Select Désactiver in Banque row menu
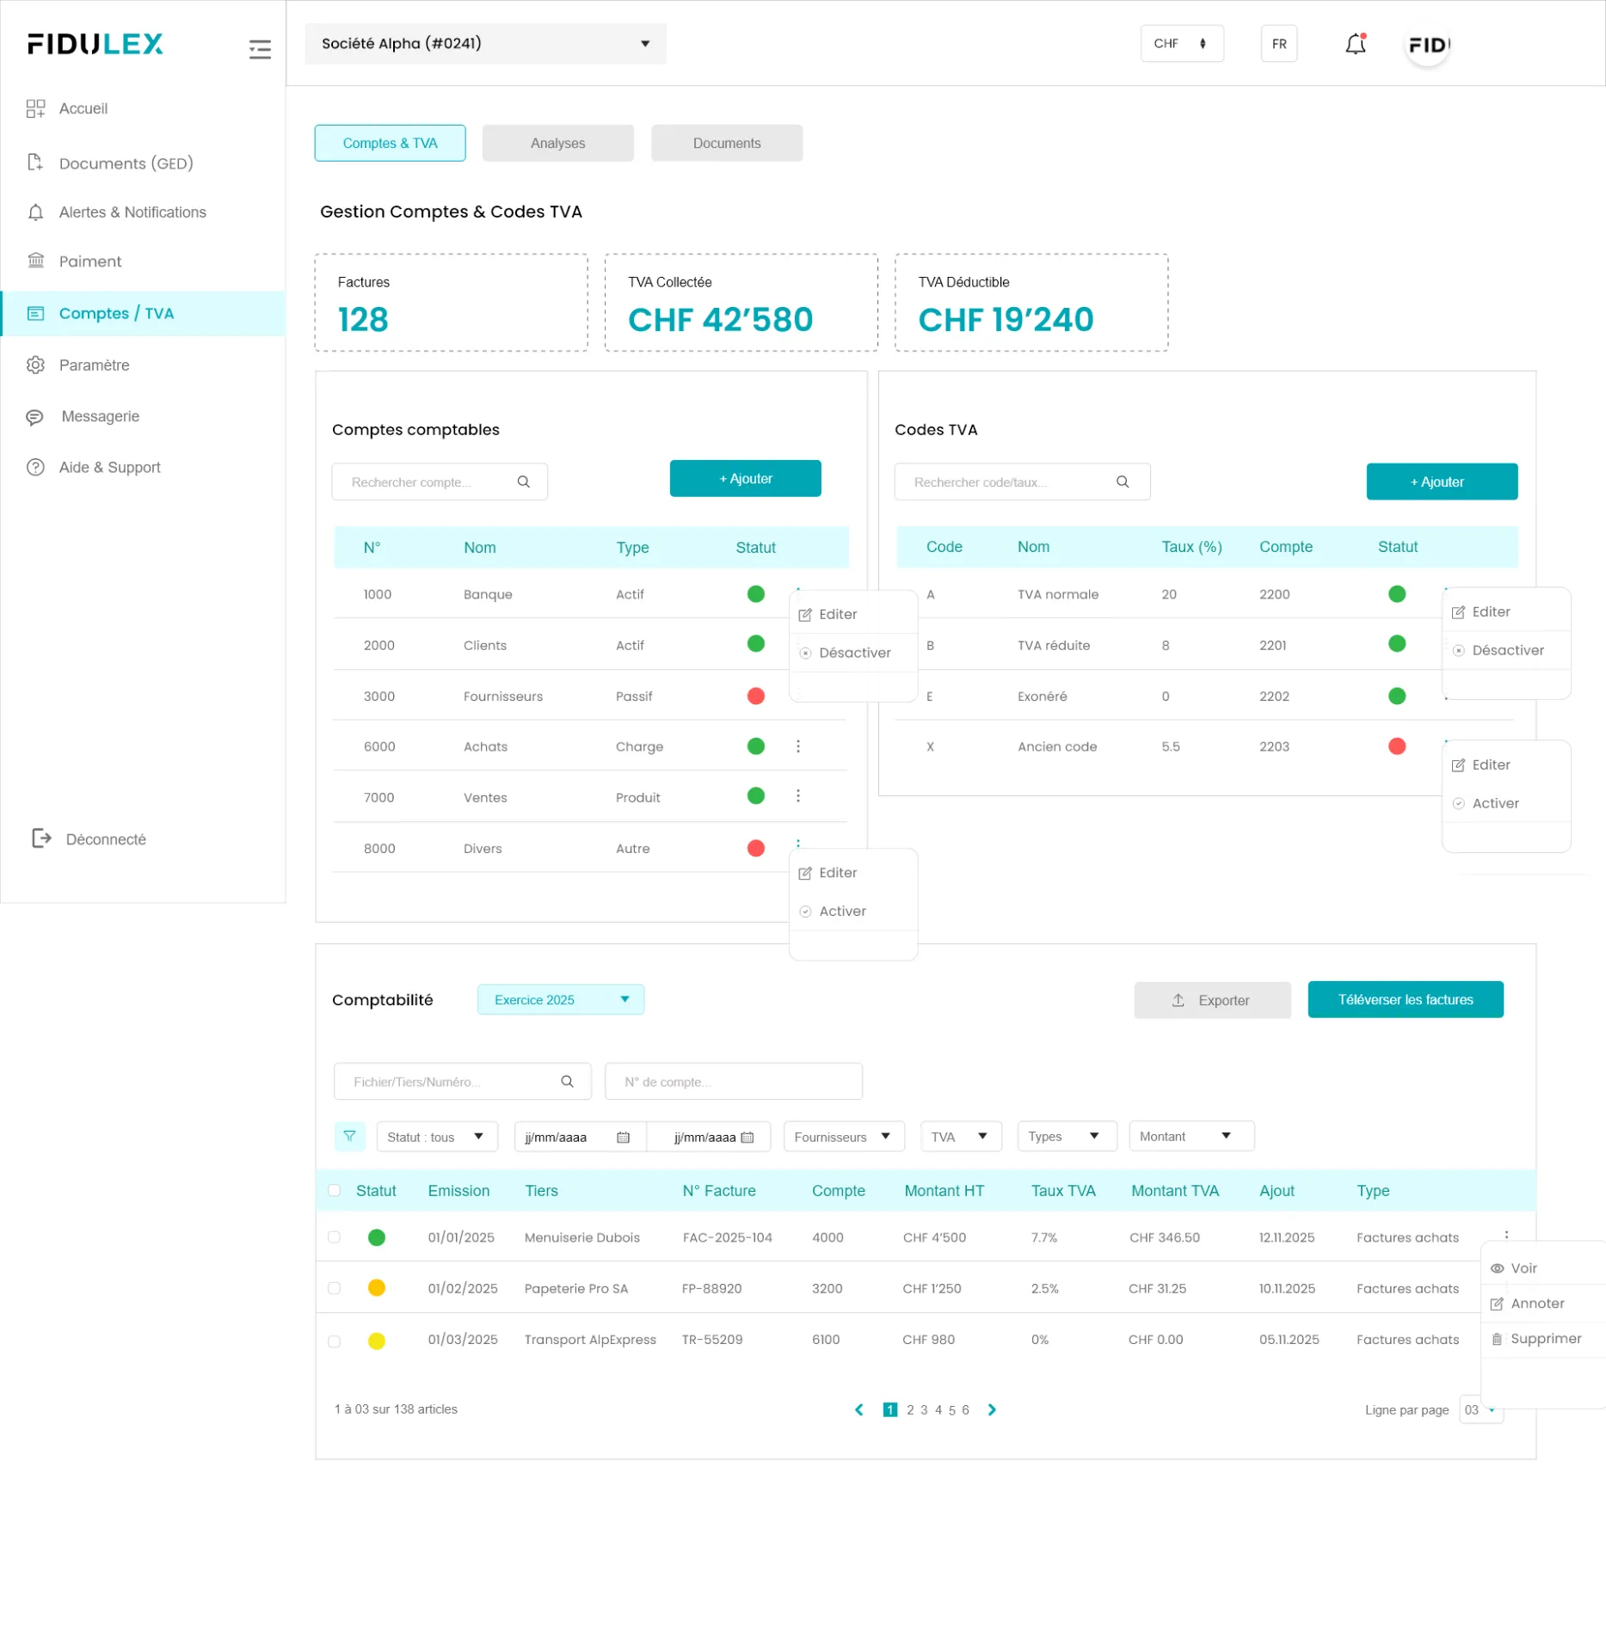Viewport: 1606px width, 1651px height. click(x=853, y=653)
